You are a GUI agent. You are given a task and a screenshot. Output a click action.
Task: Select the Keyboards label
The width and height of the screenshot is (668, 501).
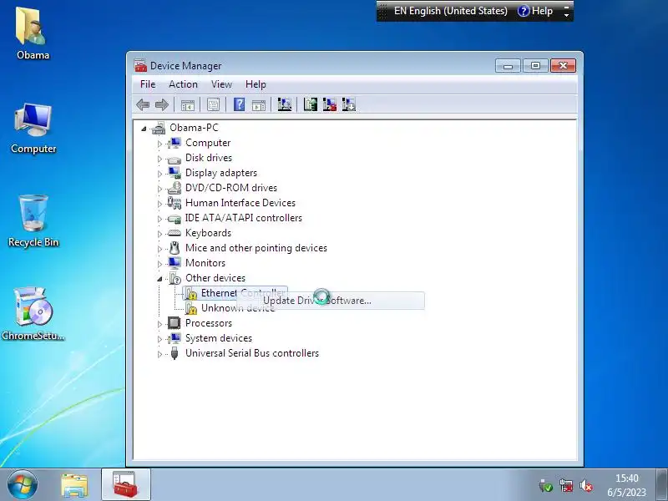coord(208,233)
